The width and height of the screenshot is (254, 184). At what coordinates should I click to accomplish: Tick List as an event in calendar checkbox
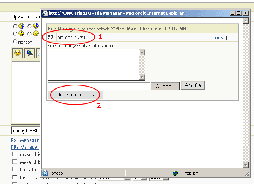tap(15, 177)
